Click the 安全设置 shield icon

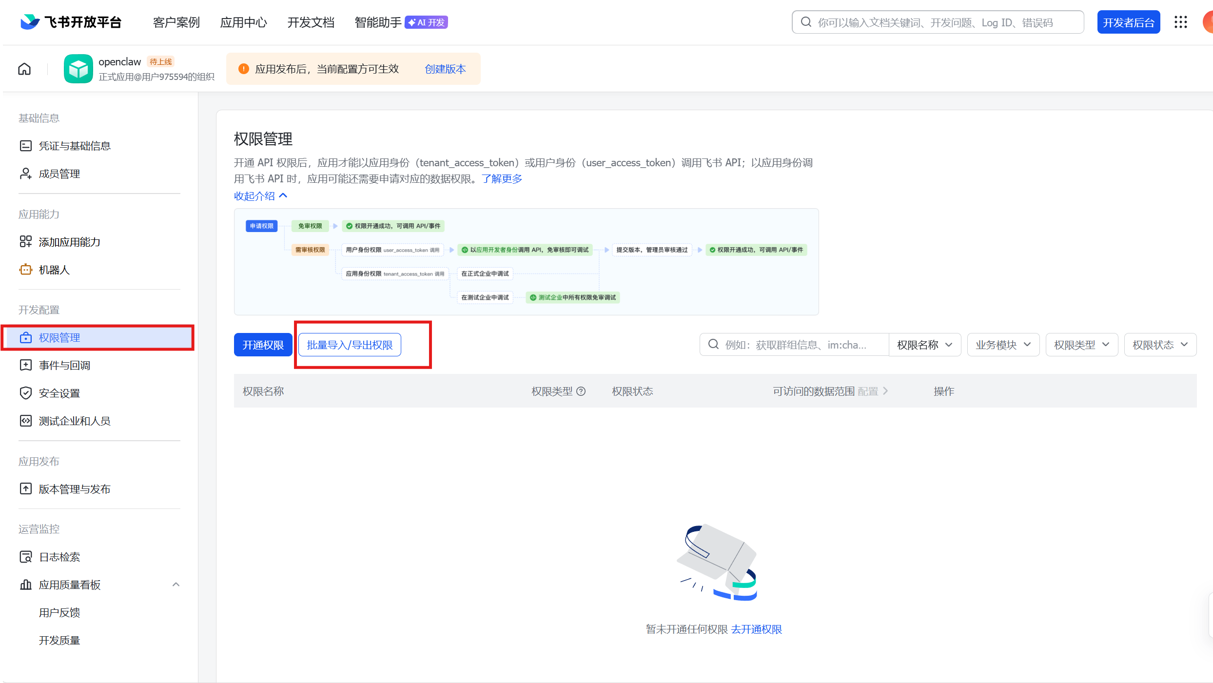(x=25, y=393)
